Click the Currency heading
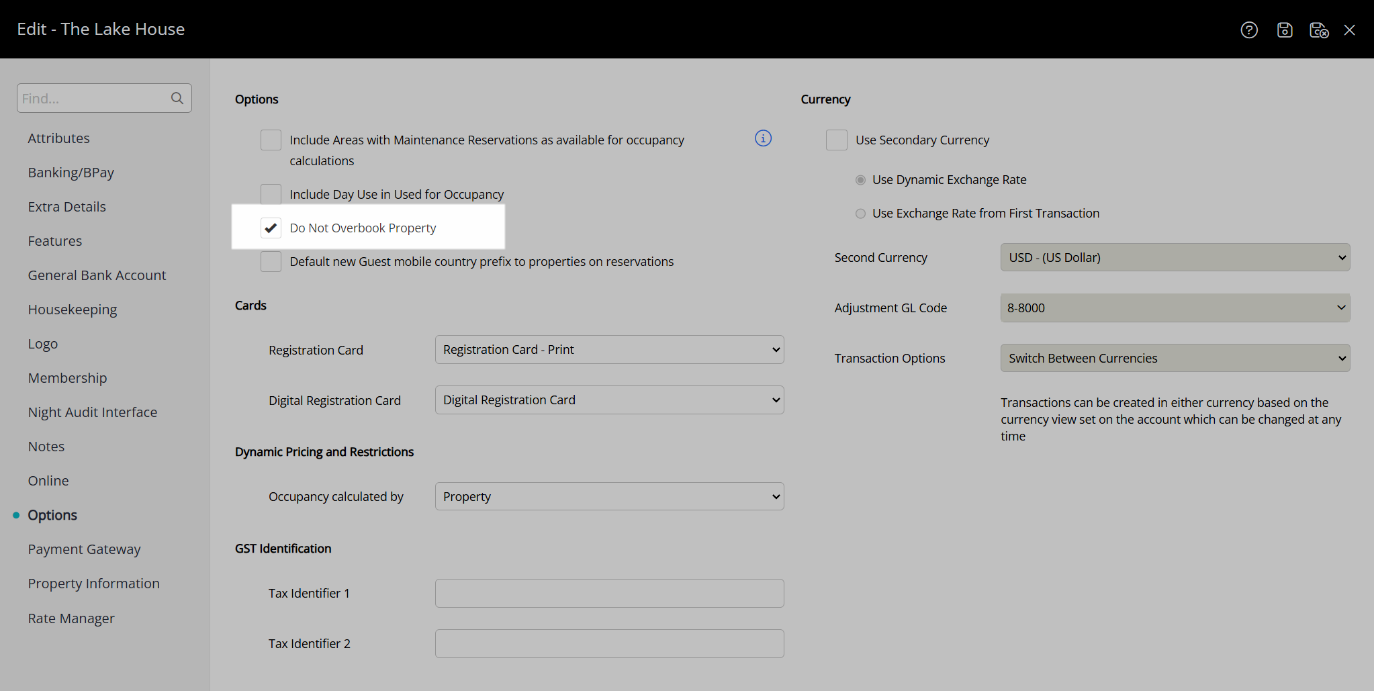 click(825, 99)
